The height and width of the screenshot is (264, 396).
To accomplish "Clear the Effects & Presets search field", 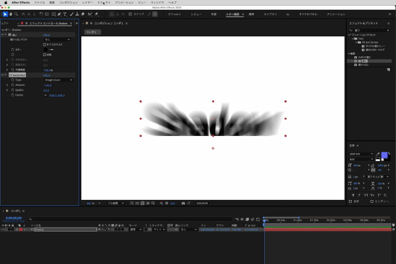I will click(388, 30).
